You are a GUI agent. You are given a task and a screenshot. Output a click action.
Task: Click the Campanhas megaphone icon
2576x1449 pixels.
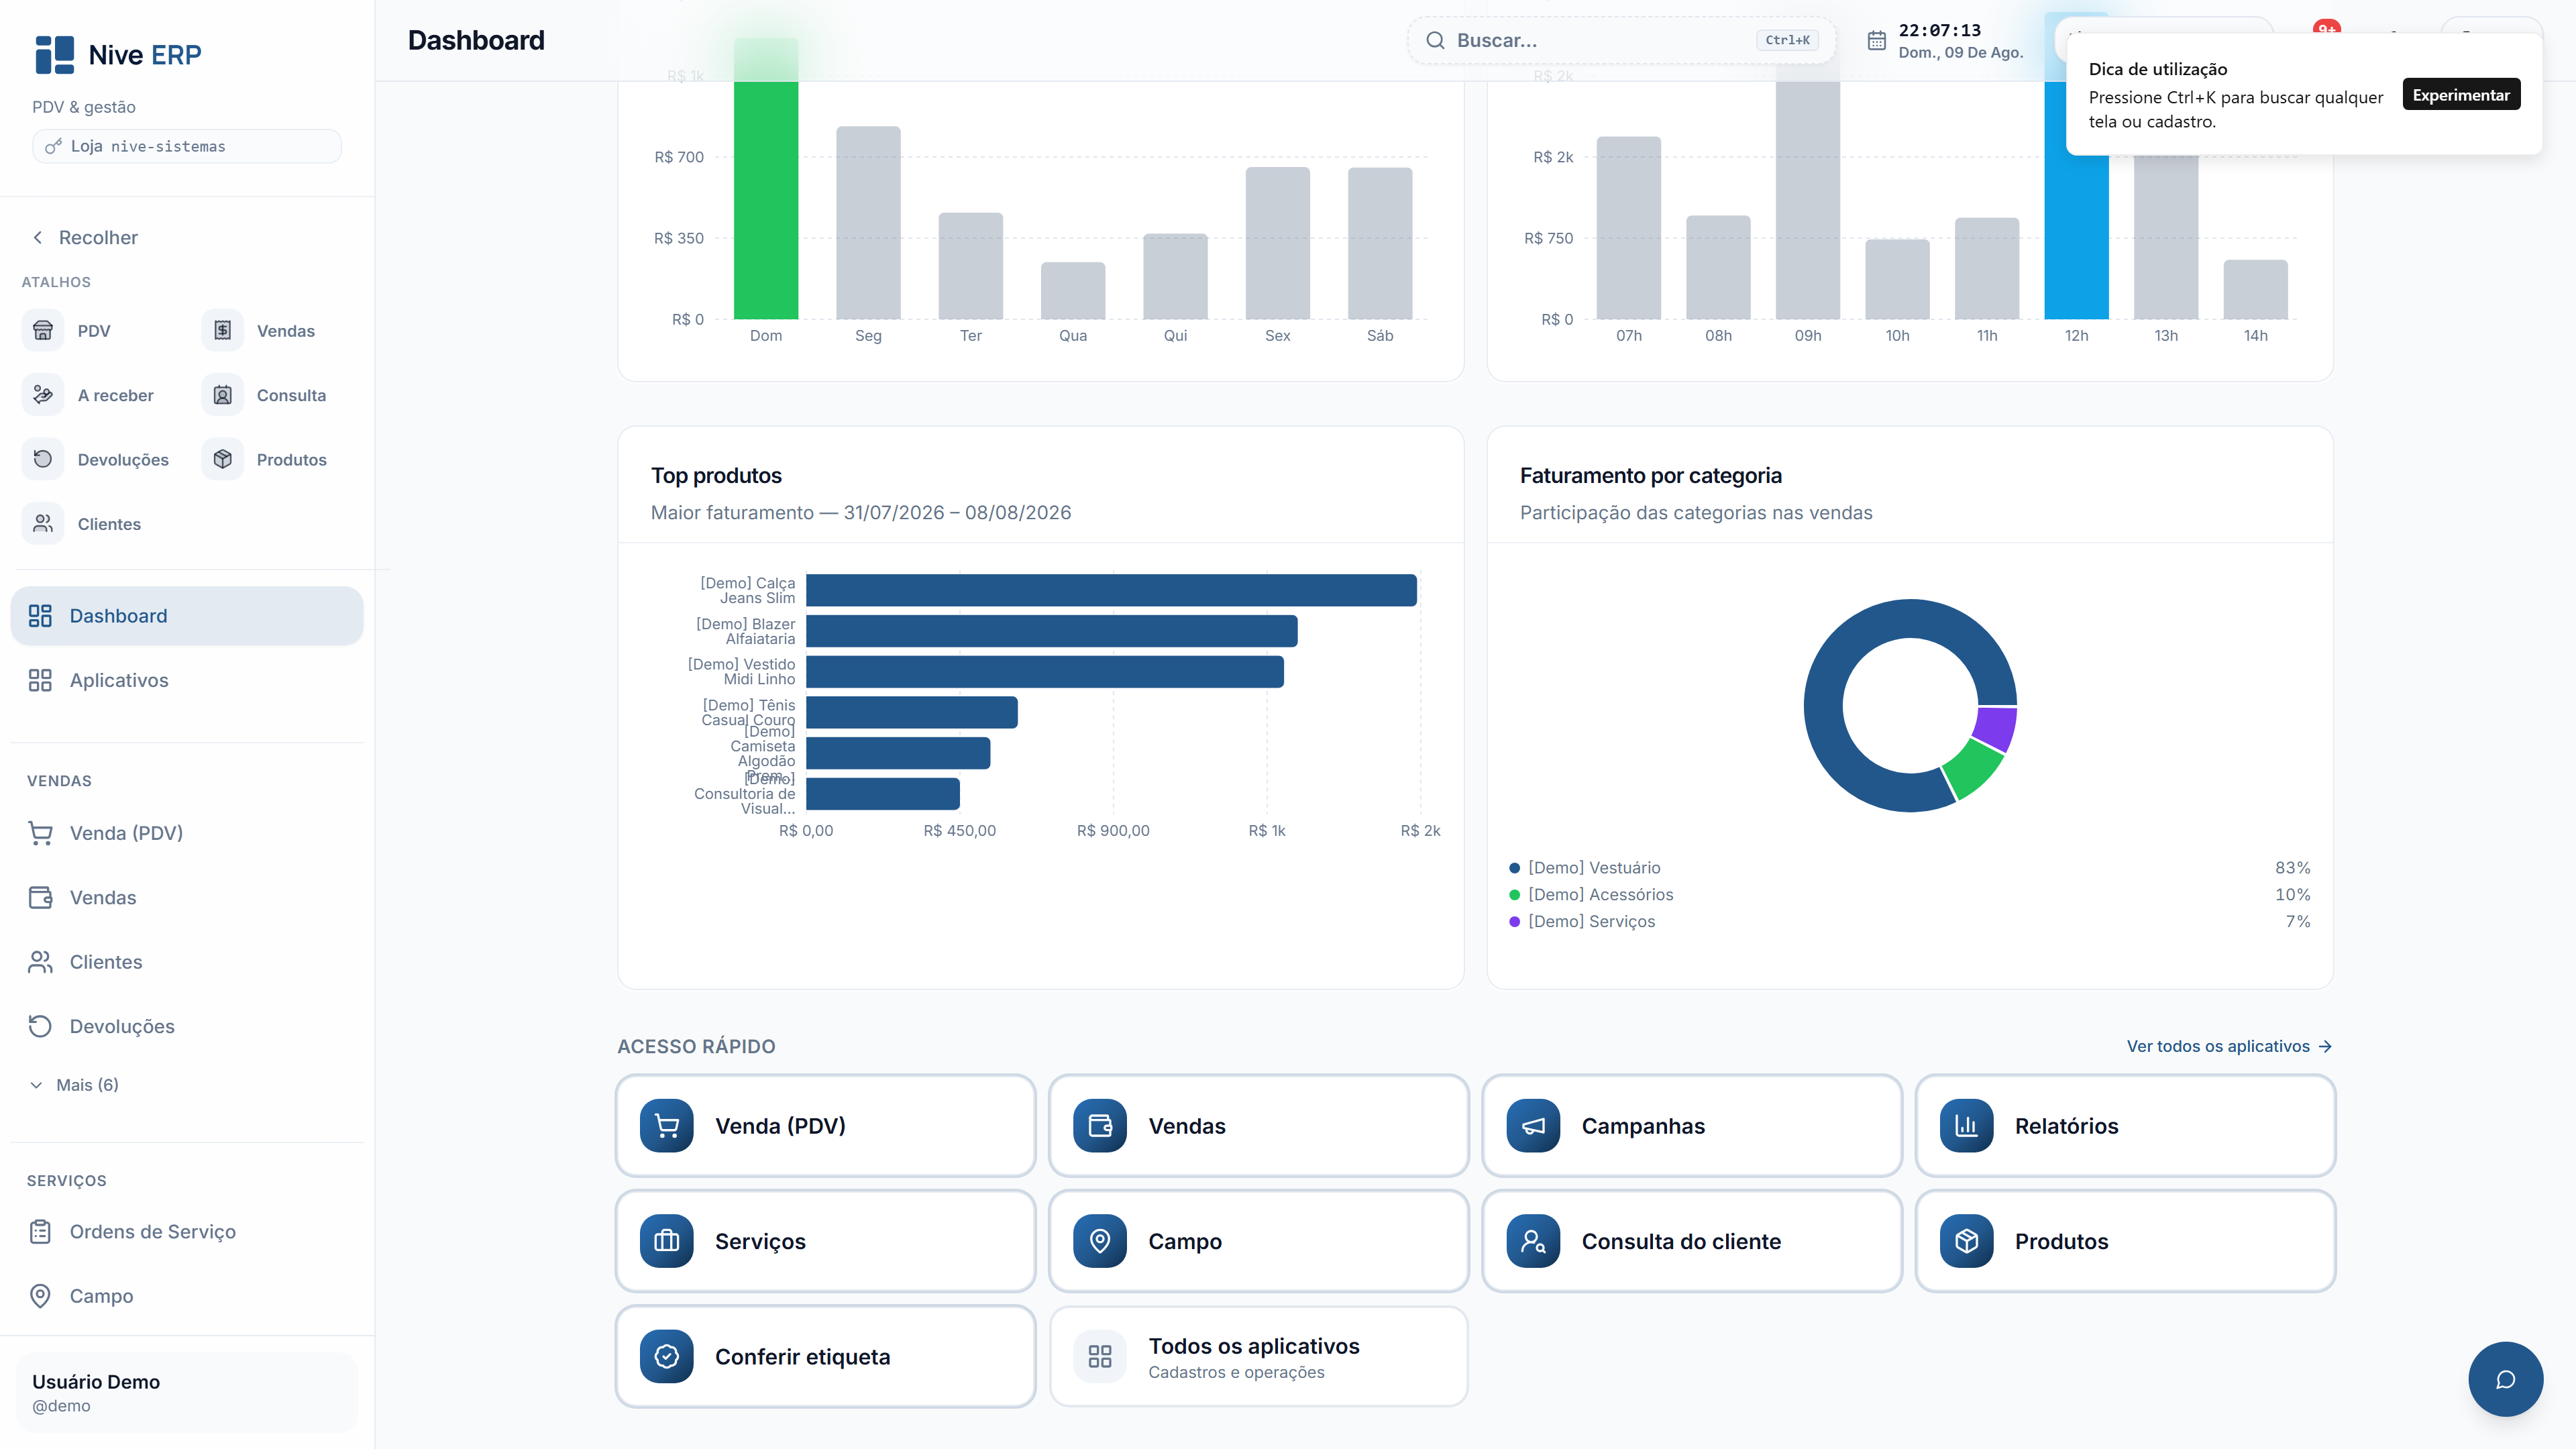[1533, 1126]
